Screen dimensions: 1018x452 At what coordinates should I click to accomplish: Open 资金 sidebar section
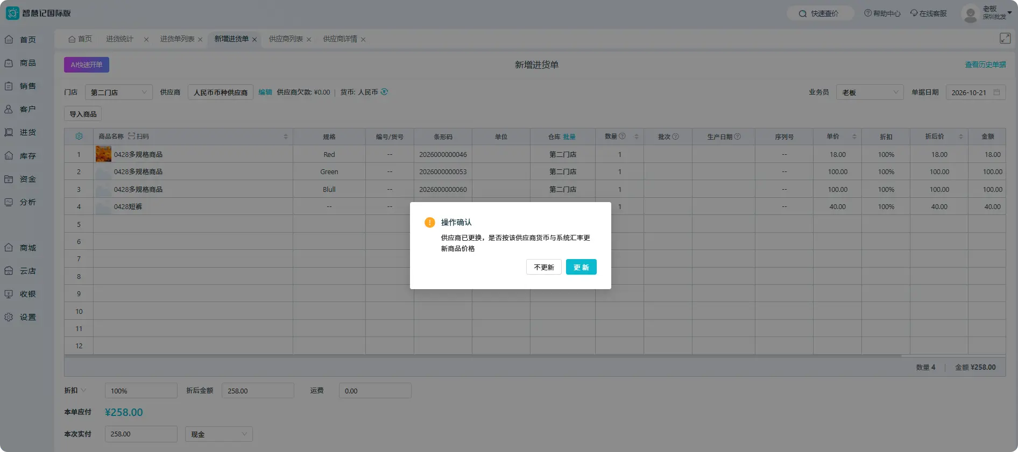pos(20,179)
